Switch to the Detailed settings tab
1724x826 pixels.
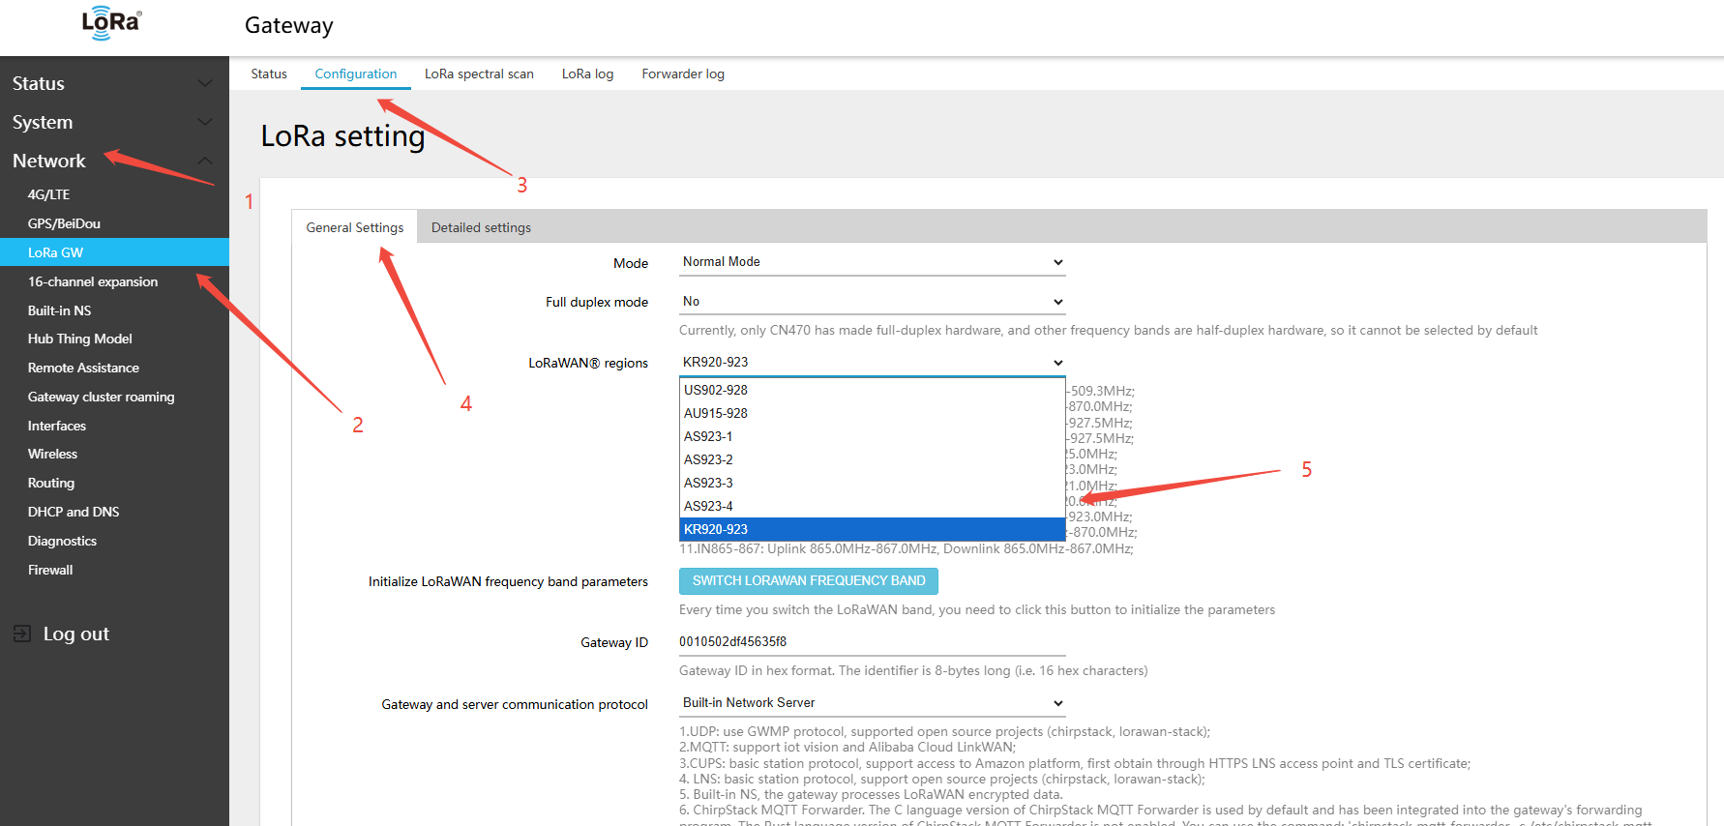coord(481,227)
